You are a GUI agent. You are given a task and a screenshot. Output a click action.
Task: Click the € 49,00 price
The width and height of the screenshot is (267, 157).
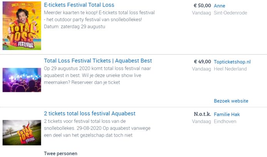click(x=202, y=61)
